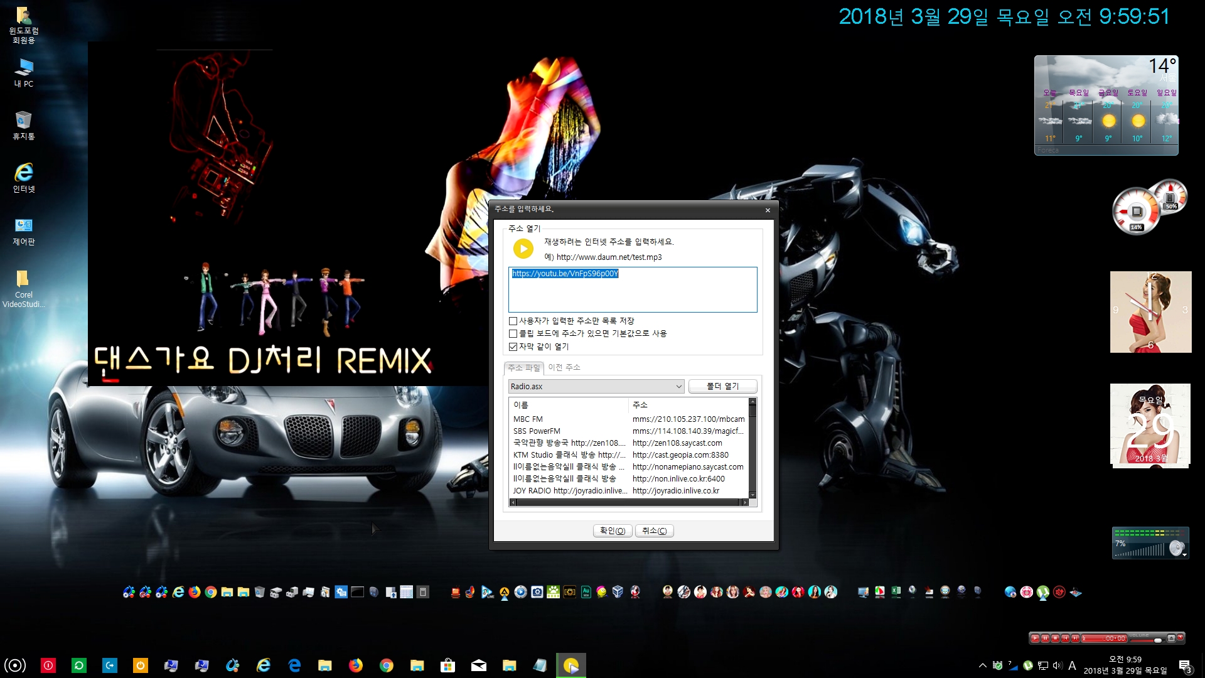Click the '이름' column header
The image size is (1205, 678).
[x=569, y=405]
